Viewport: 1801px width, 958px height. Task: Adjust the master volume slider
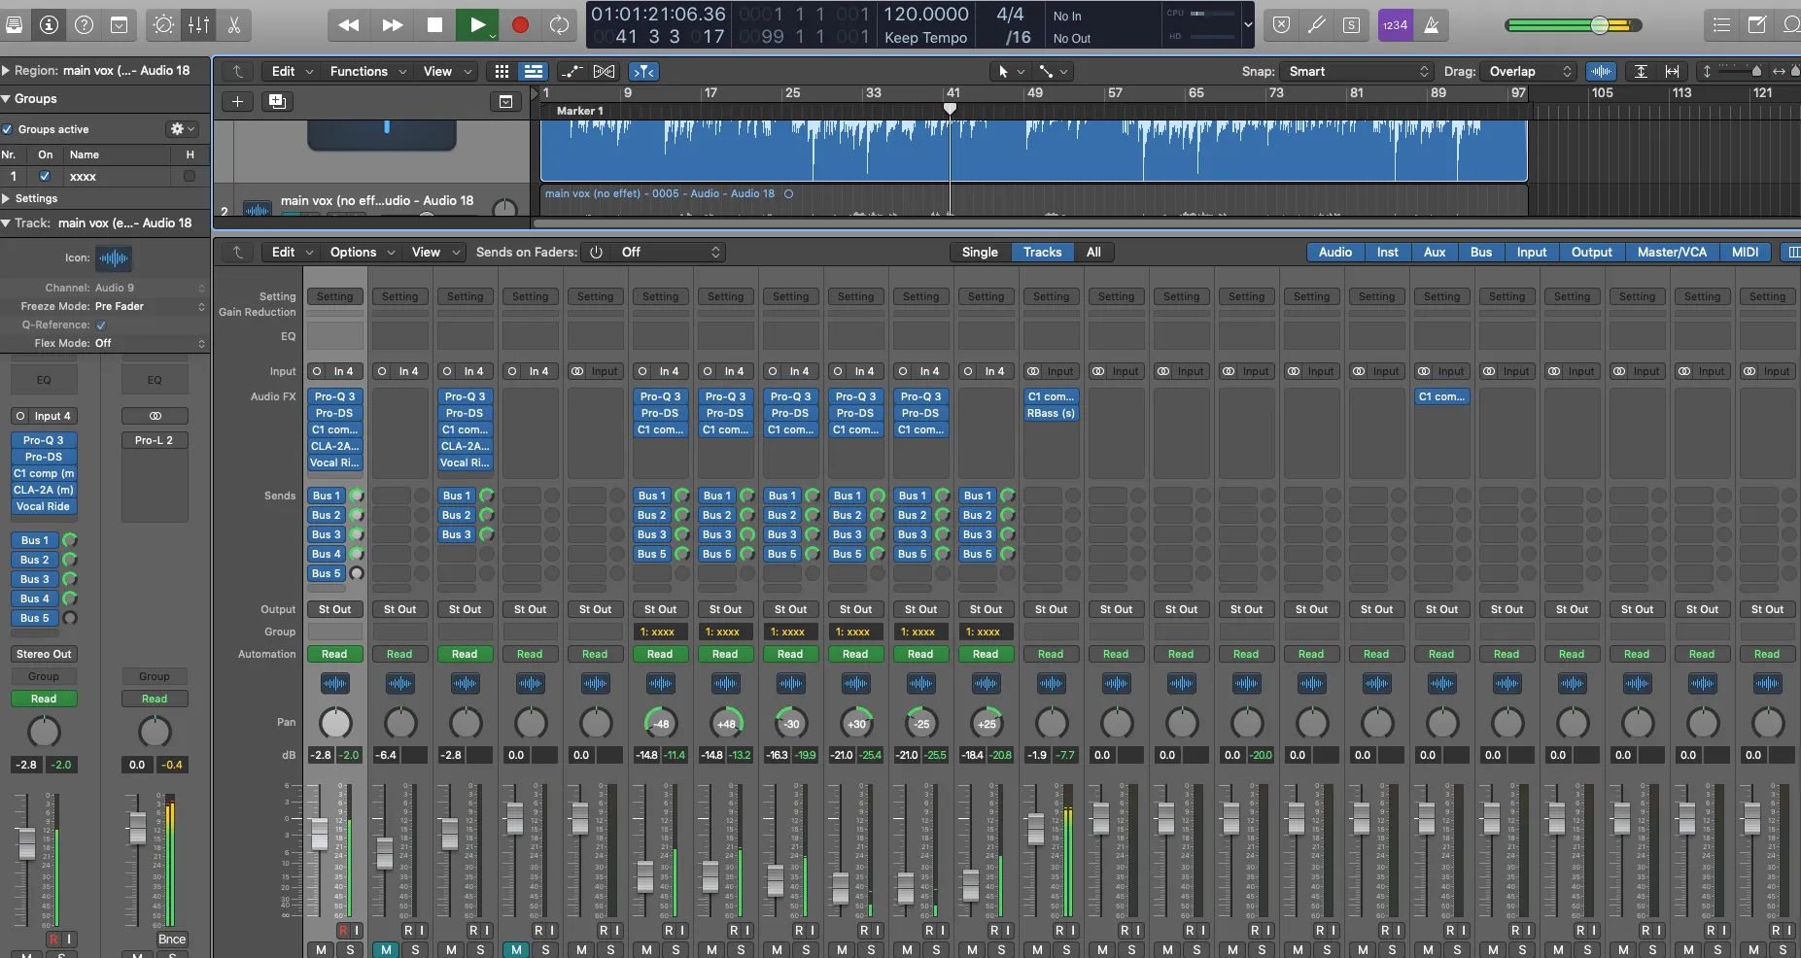tap(1599, 25)
